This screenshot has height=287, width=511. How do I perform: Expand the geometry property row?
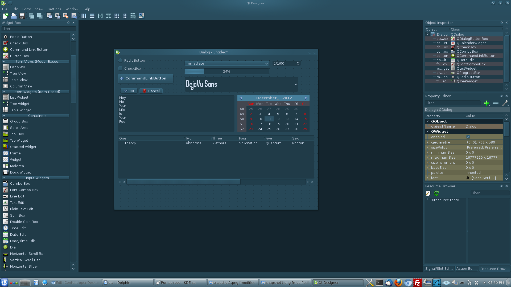(x=428, y=142)
